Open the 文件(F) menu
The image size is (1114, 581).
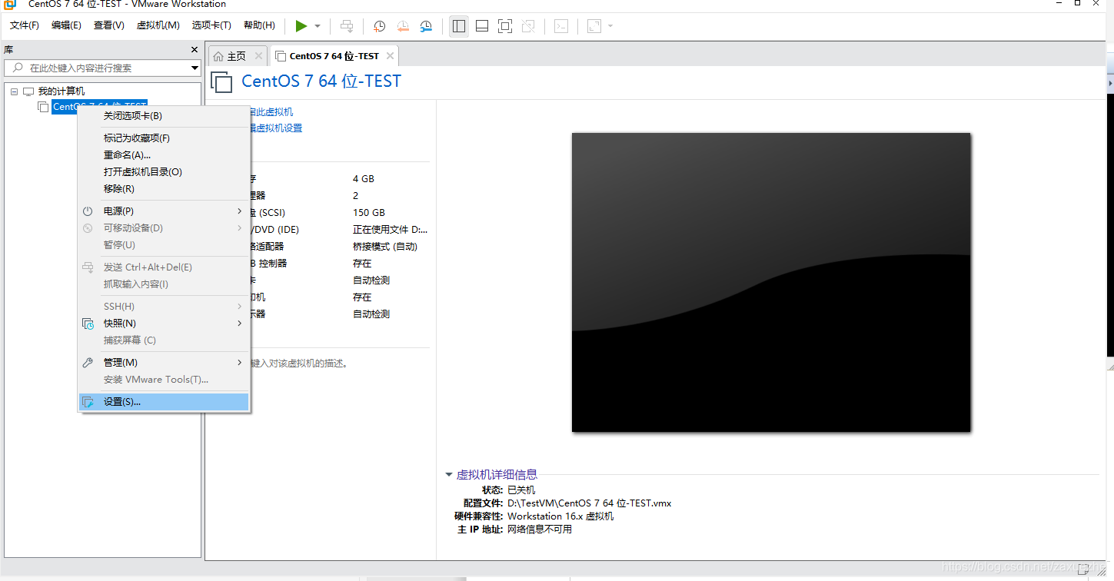point(24,25)
